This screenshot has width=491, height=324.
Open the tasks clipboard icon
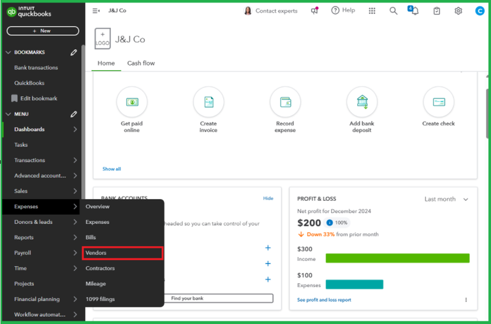(437, 11)
